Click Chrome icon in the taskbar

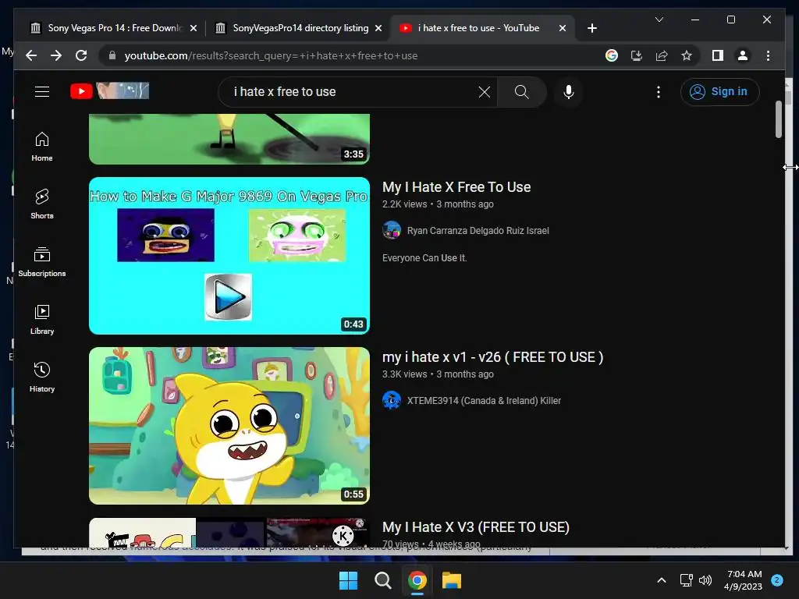[417, 580]
